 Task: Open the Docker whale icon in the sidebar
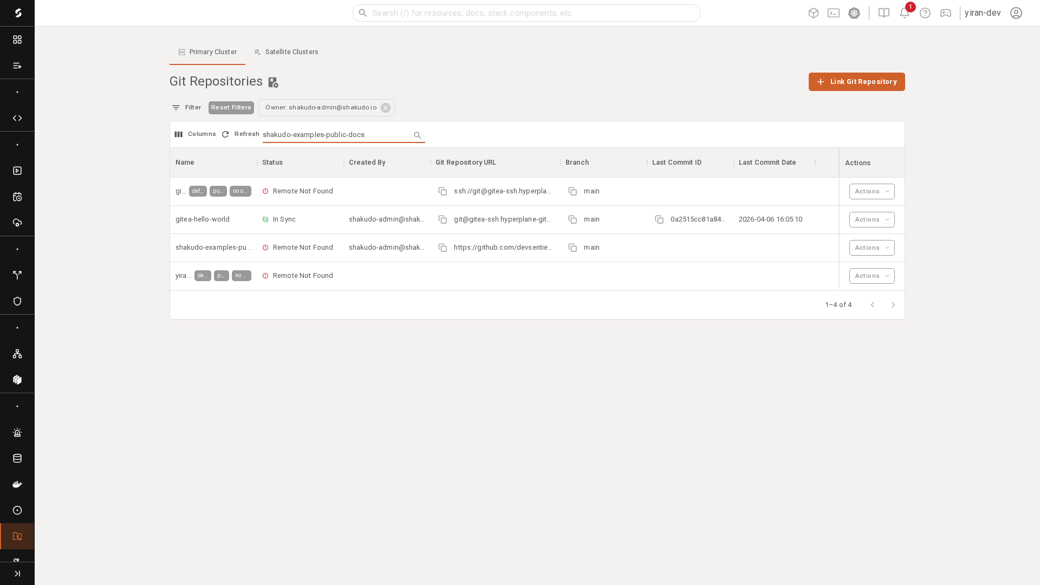17,484
